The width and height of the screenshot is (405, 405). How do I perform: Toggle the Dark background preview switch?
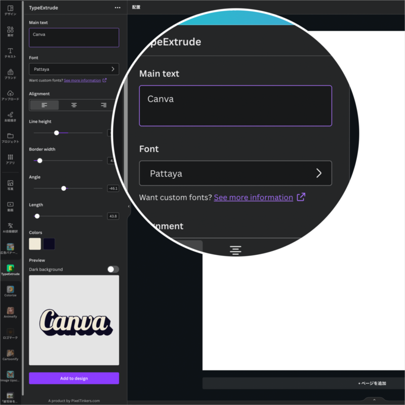(x=113, y=269)
